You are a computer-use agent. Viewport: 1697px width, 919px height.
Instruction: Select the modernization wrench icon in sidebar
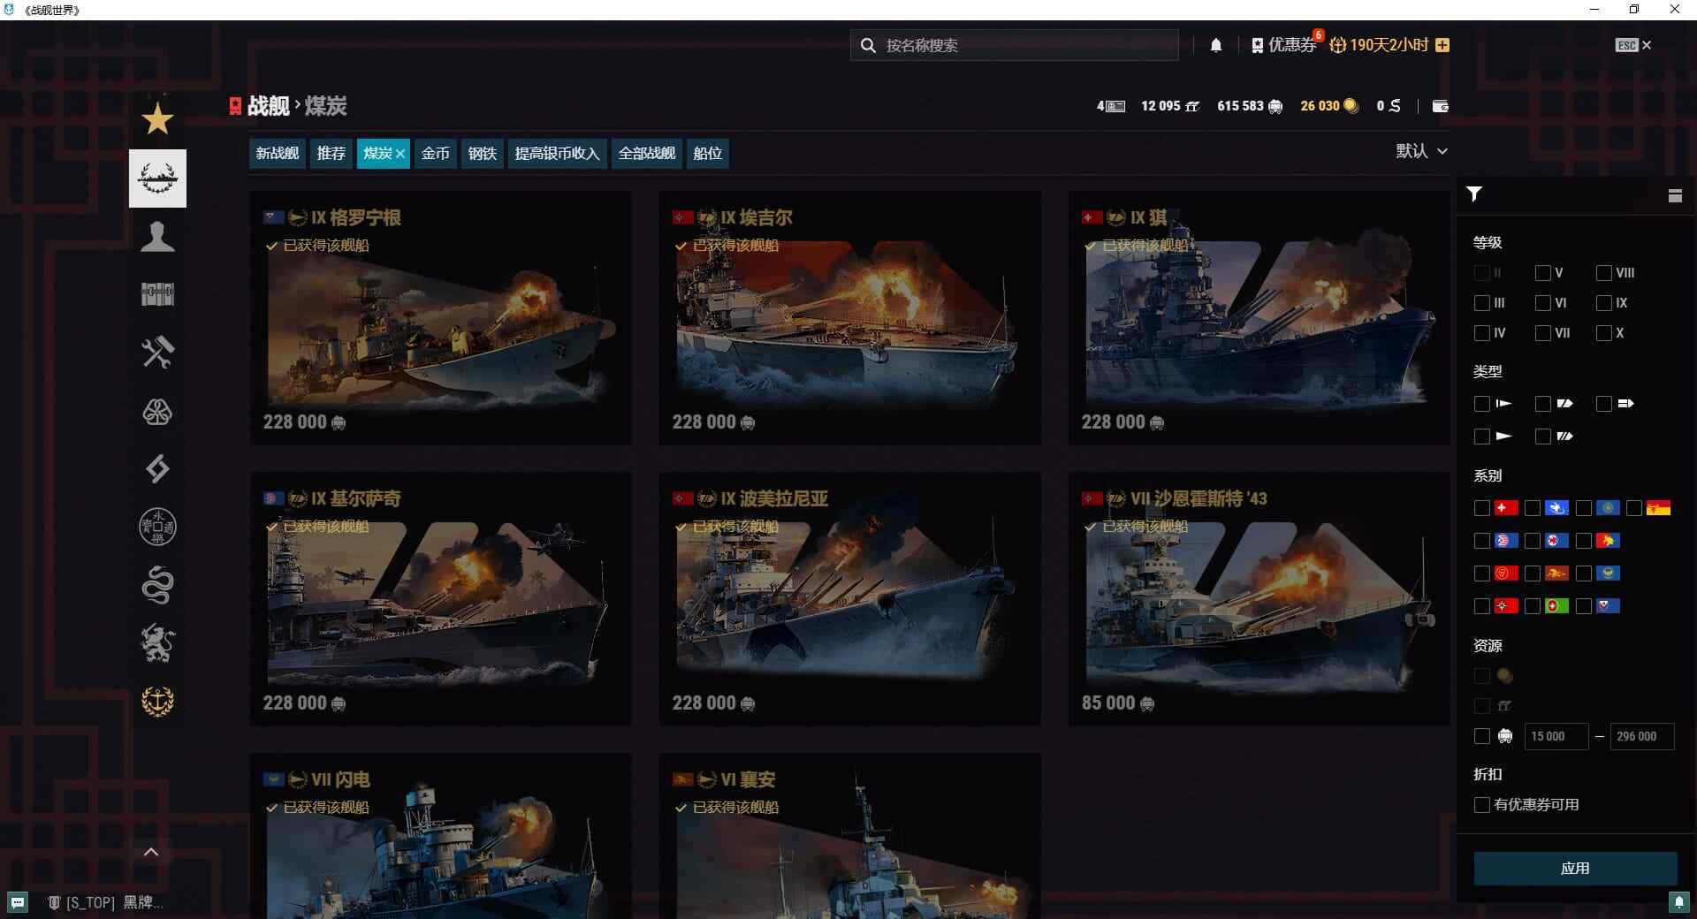157,352
